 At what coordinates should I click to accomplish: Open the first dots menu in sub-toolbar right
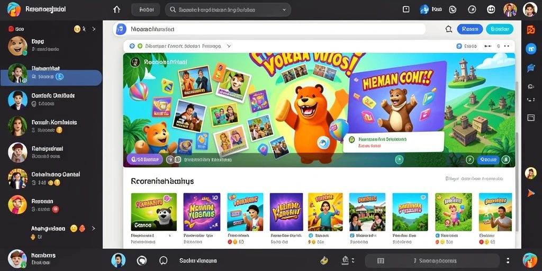tap(488, 46)
